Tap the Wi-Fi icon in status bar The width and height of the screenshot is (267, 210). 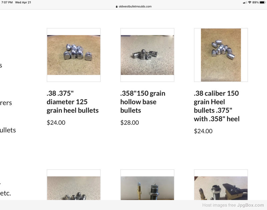tap(250, 2)
